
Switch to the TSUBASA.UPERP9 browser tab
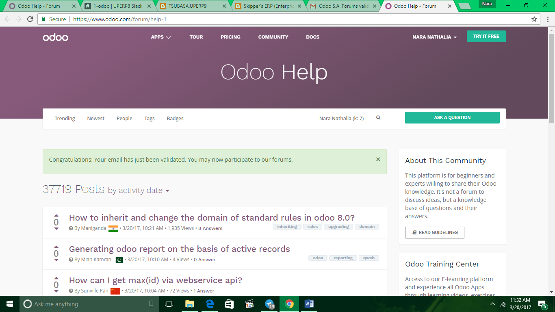coord(193,6)
